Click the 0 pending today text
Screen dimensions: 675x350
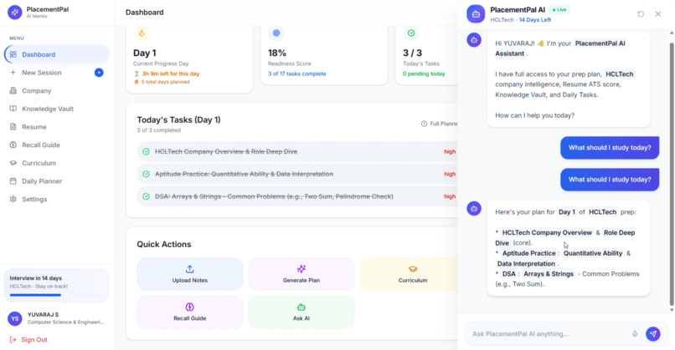(424, 74)
